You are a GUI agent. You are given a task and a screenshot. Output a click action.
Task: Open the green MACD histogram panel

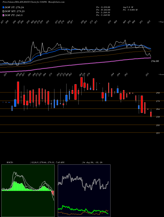[28, 191]
